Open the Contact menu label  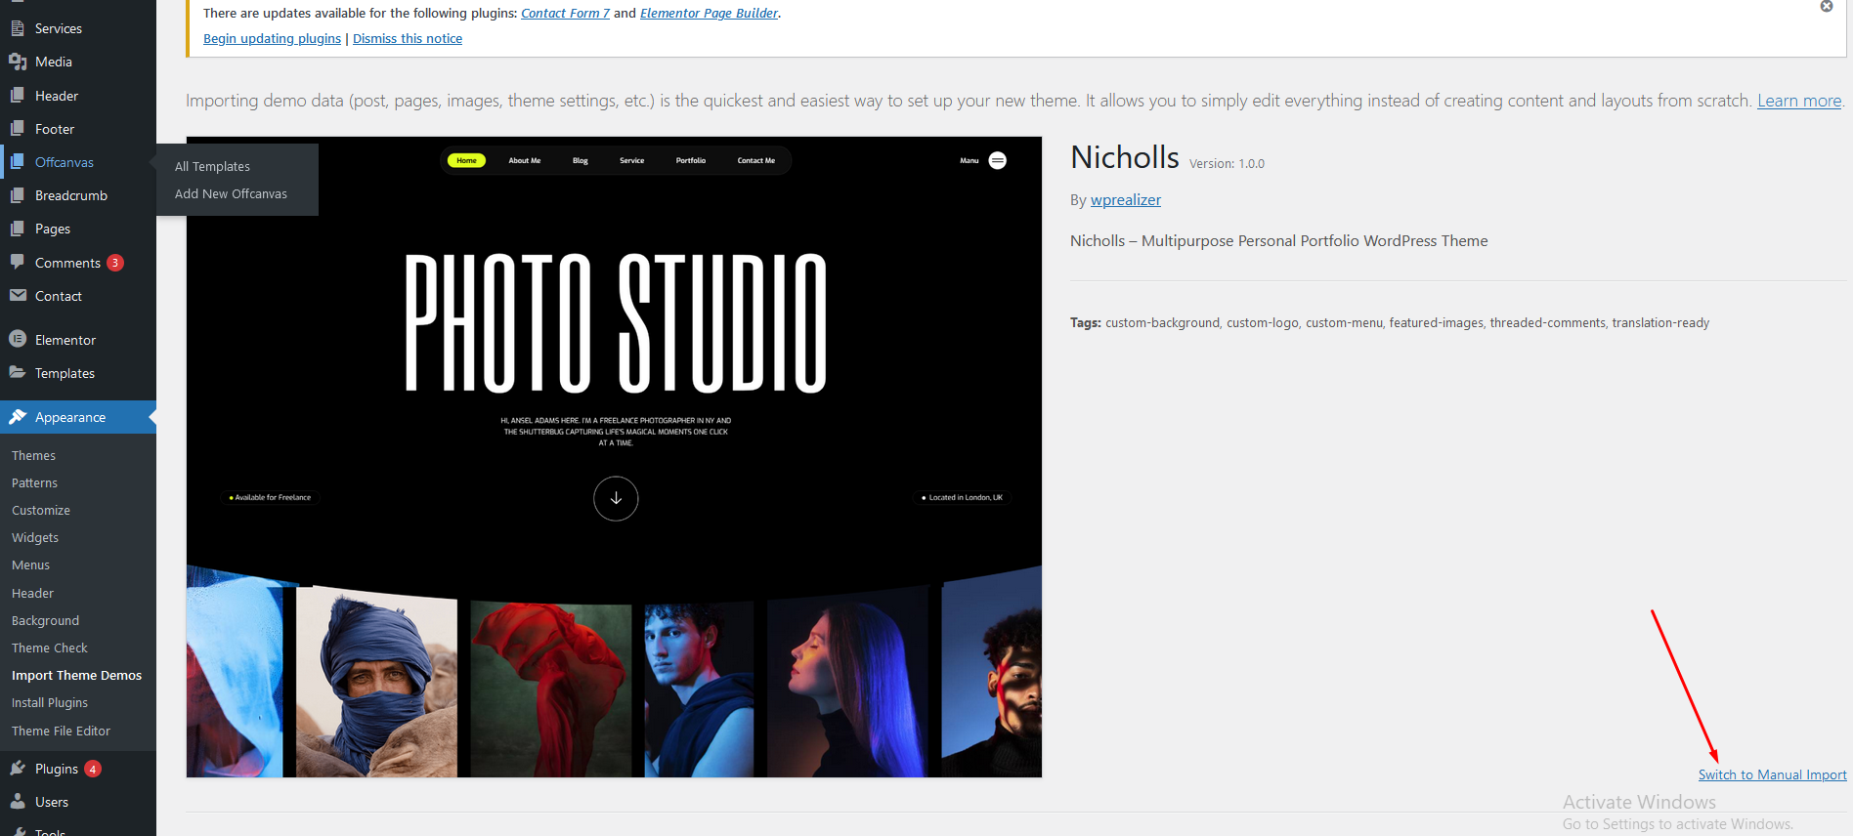59,296
